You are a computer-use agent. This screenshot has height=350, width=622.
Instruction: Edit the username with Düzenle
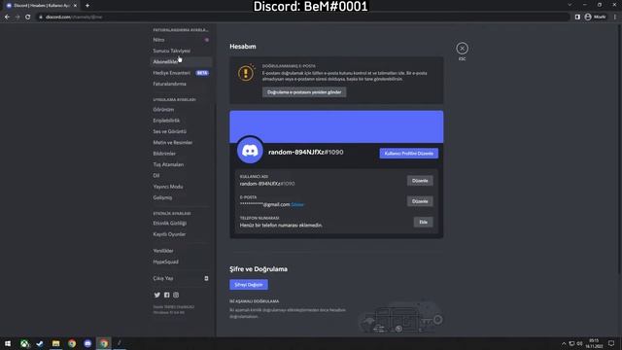coord(420,181)
